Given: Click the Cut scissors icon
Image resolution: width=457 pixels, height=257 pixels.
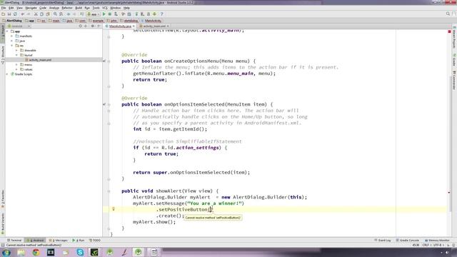Looking at the screenshot, I should click(x=36, y=14).
